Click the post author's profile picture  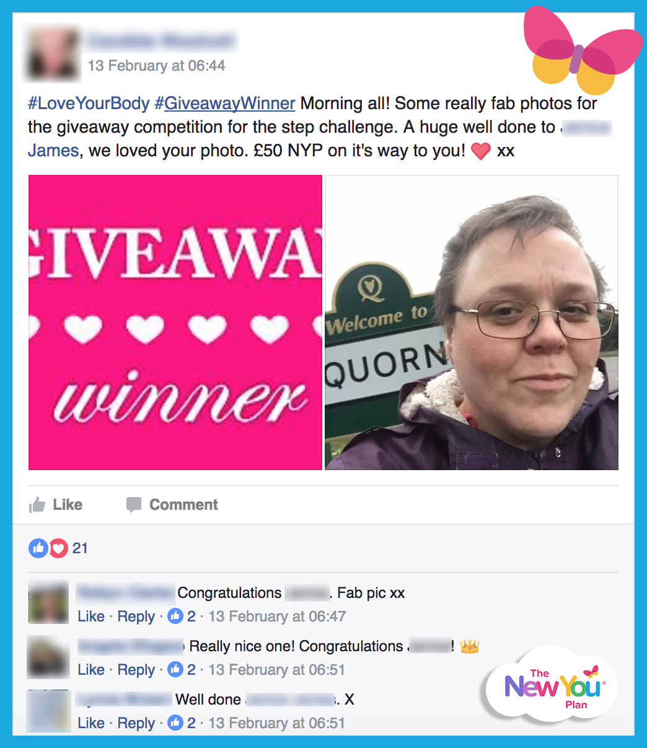click(52, 53)
